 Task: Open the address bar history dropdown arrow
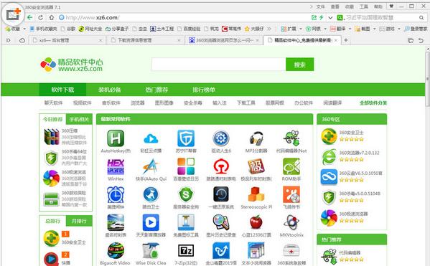pyautogui.click(x=330, y=18)
